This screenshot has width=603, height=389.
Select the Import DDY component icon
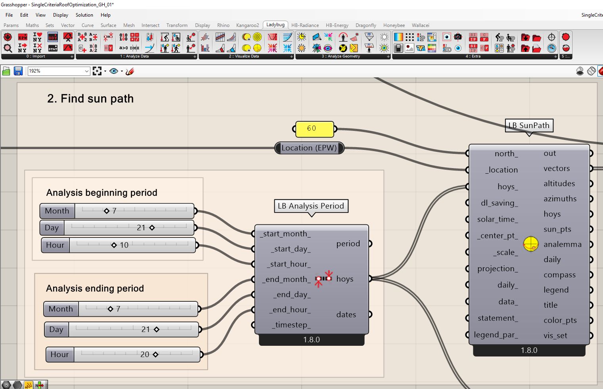pyautogui.click(x=53, y=37)
